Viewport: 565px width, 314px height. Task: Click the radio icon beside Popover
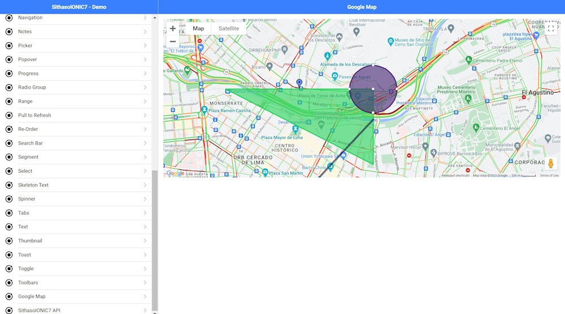click(9, 59)
